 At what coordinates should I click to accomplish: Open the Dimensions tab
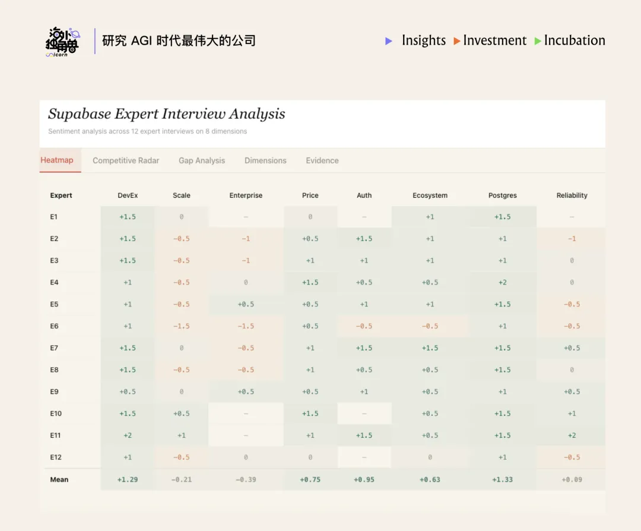click(265, 160)
